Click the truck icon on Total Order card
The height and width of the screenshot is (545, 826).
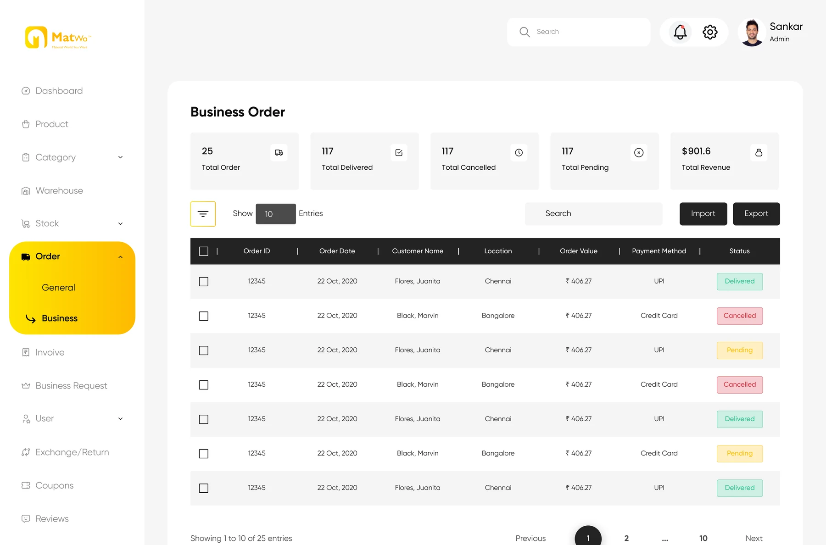coord(279,152)
